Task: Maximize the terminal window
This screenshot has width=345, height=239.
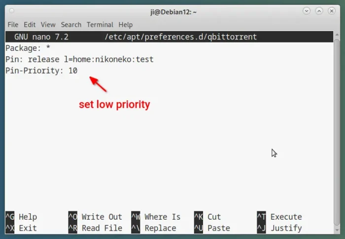Action: click(319, 11)
